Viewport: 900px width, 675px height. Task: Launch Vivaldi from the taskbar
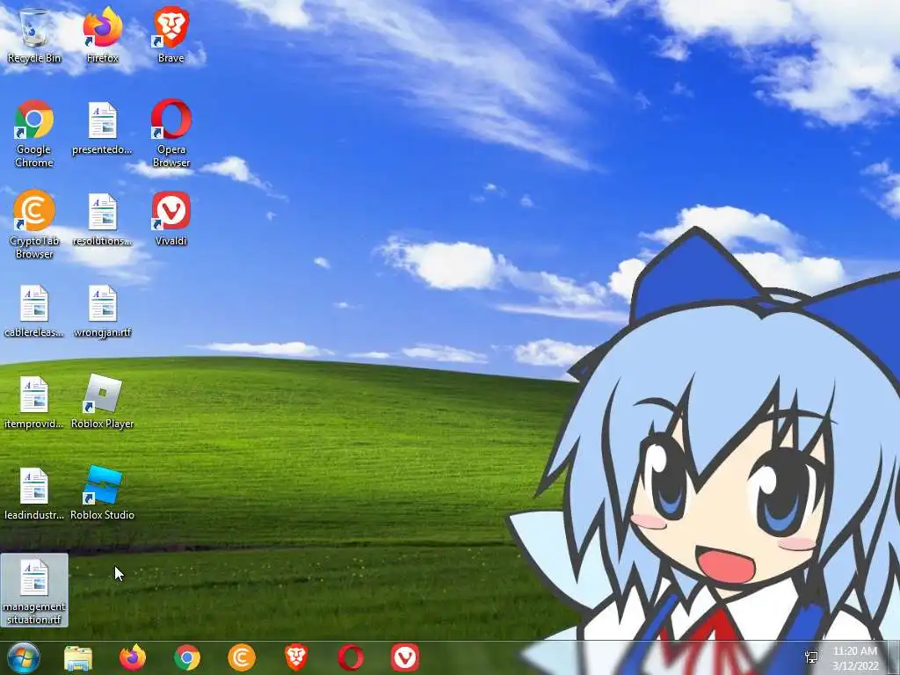(405, 657)
